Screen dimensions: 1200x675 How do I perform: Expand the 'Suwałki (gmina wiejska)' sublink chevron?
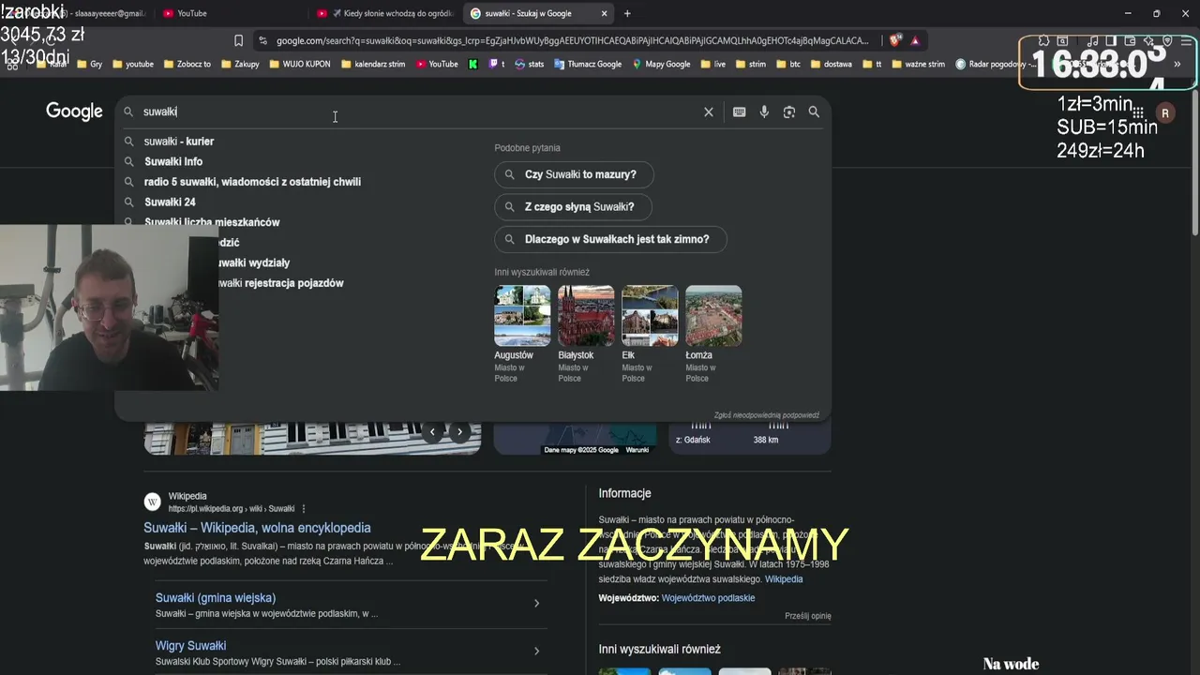tap(536, 604)
